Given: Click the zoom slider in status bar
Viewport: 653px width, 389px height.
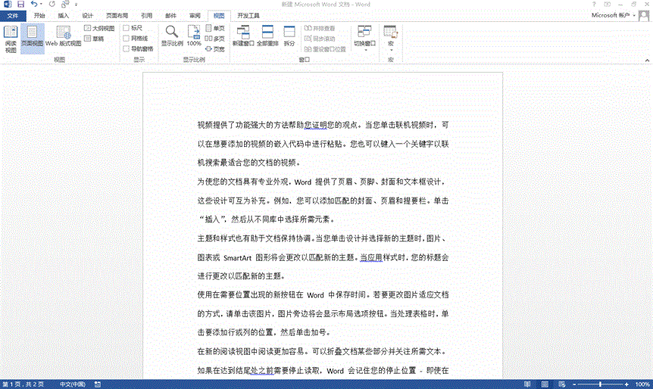Looking at the screenshot, I should tap(599, 384).
